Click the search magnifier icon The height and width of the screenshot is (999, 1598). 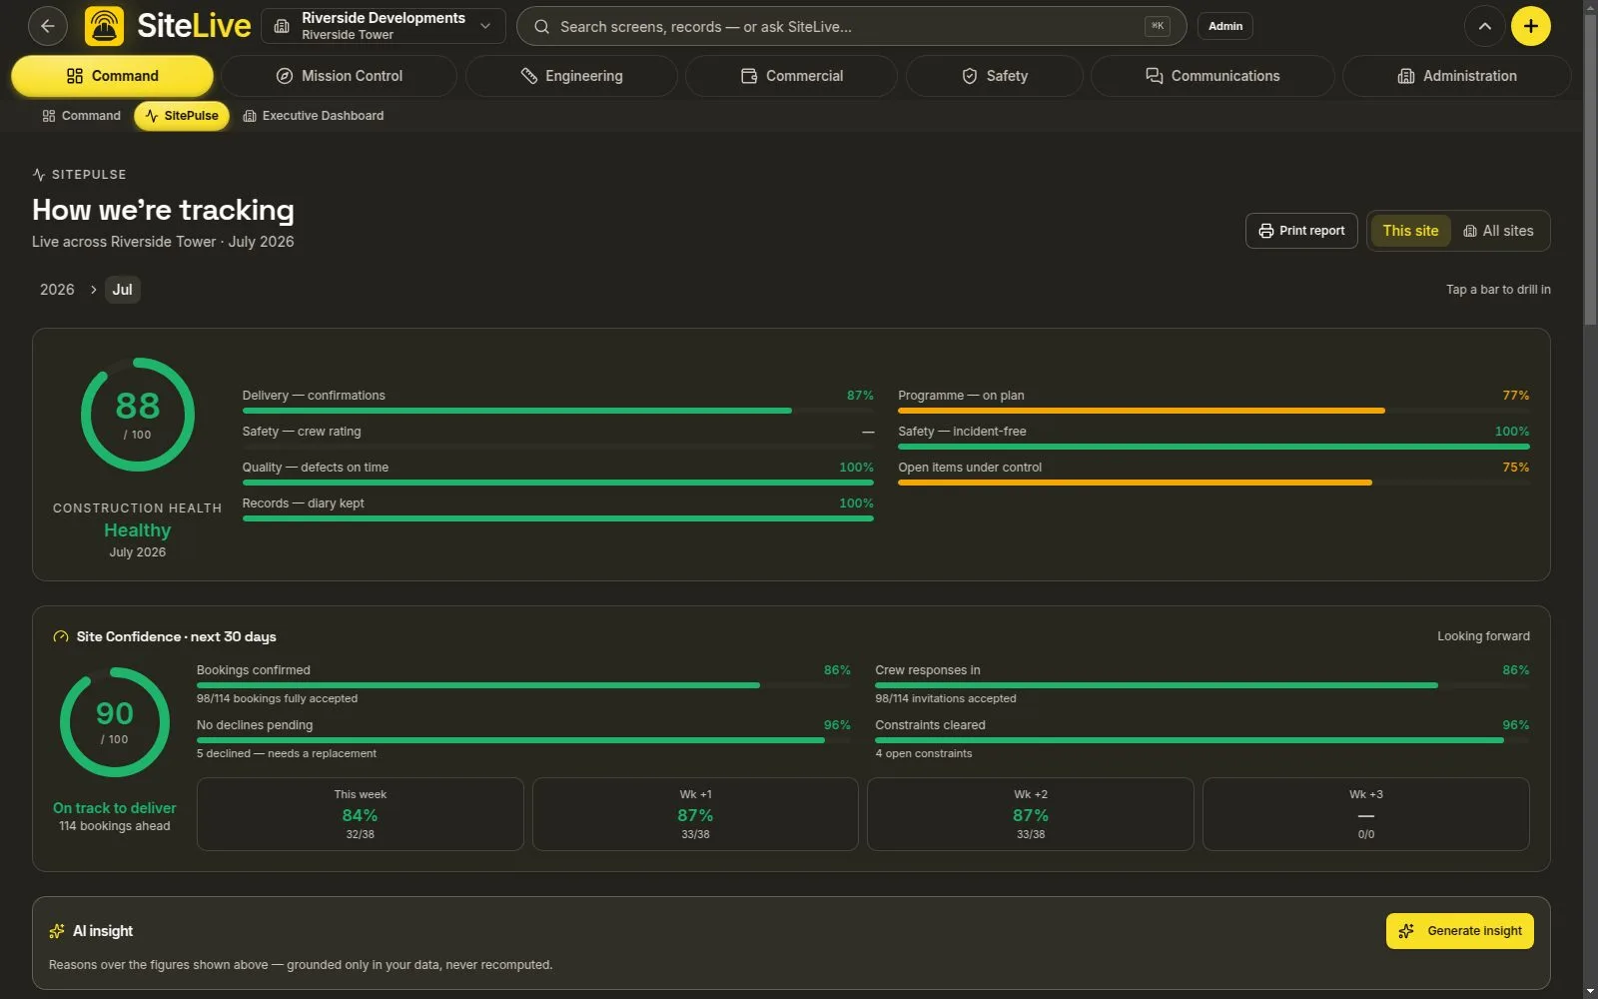(x=541, y=27)
